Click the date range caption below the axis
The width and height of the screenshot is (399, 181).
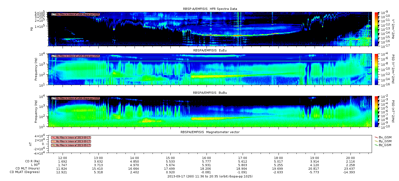pyautogui.click(x=210, y=176)
